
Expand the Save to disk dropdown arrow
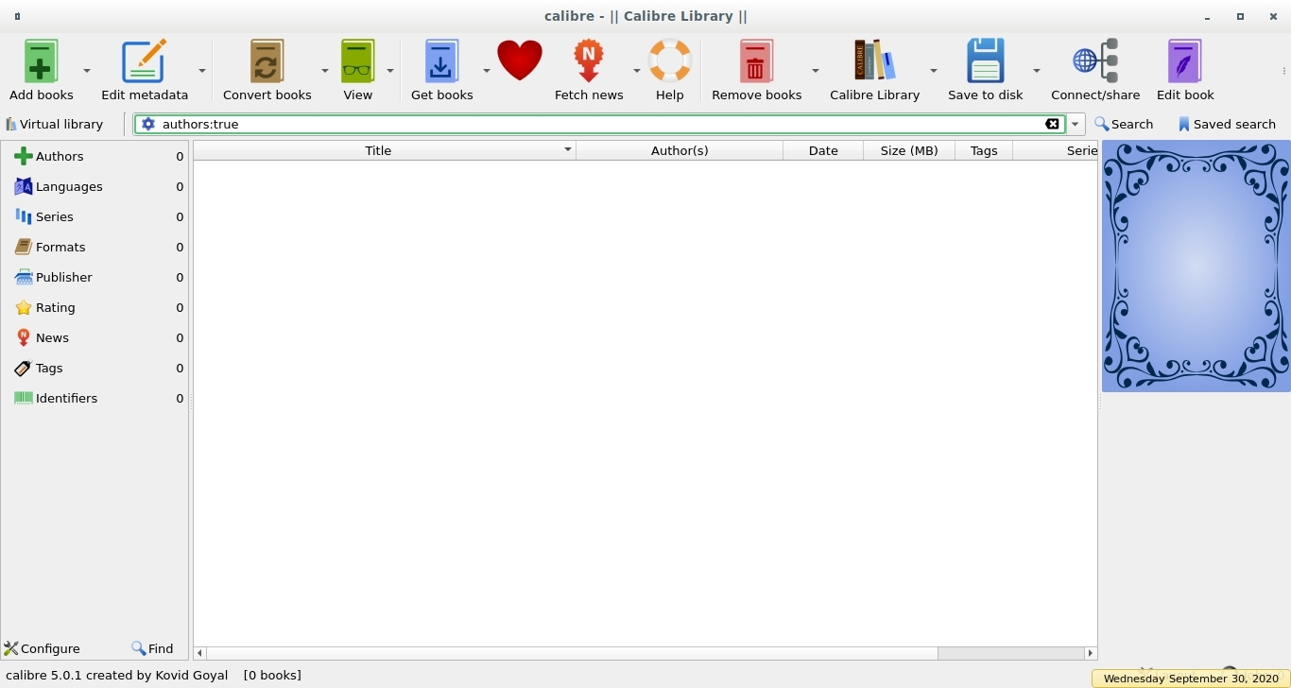(x=1036, y=71)
